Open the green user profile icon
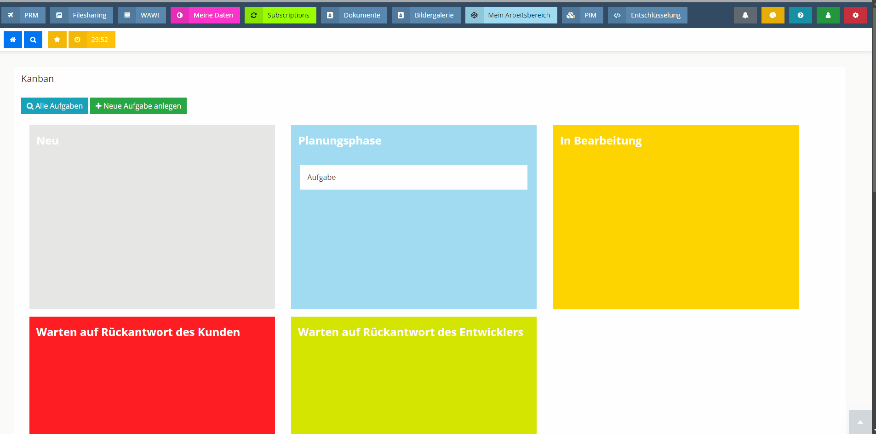 click(828, 15)
